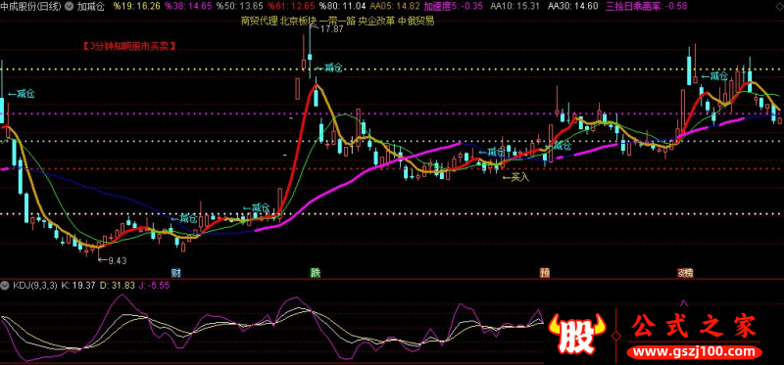This screenshot has height=365, width=784.
Task: Click the green 跌 event marker
Action: pos(315,273)
